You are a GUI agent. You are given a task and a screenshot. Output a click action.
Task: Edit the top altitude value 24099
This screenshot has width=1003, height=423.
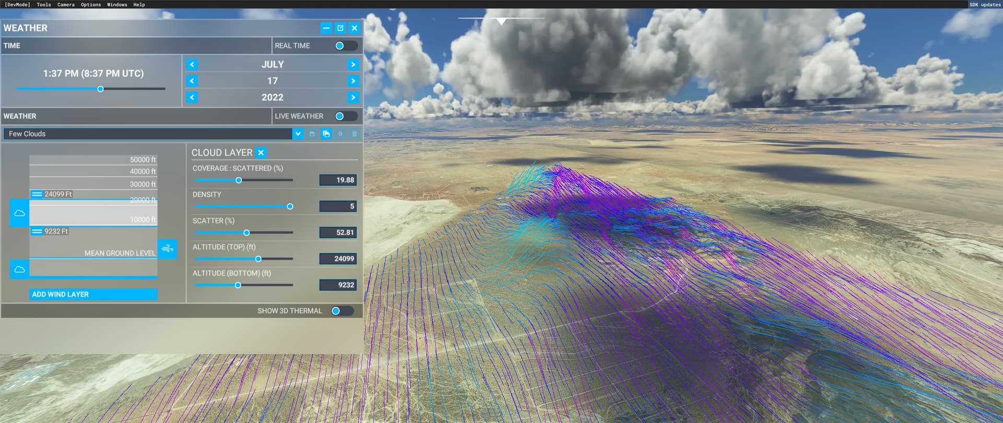pyautogui.click(x=338, y=258)
